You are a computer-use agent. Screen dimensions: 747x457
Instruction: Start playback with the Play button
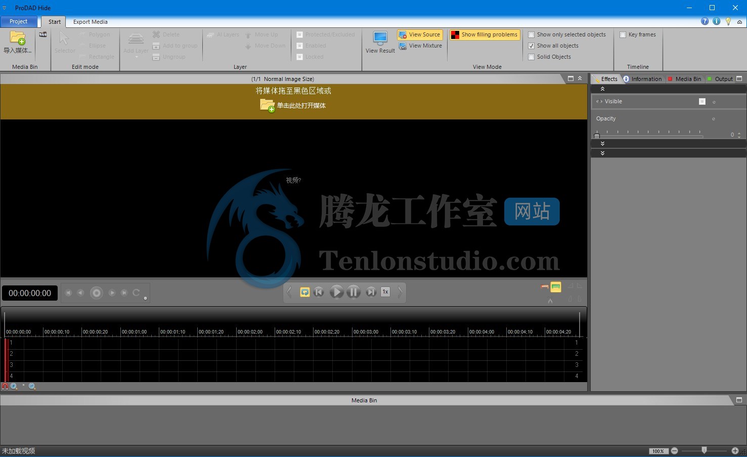click(336, 292)
